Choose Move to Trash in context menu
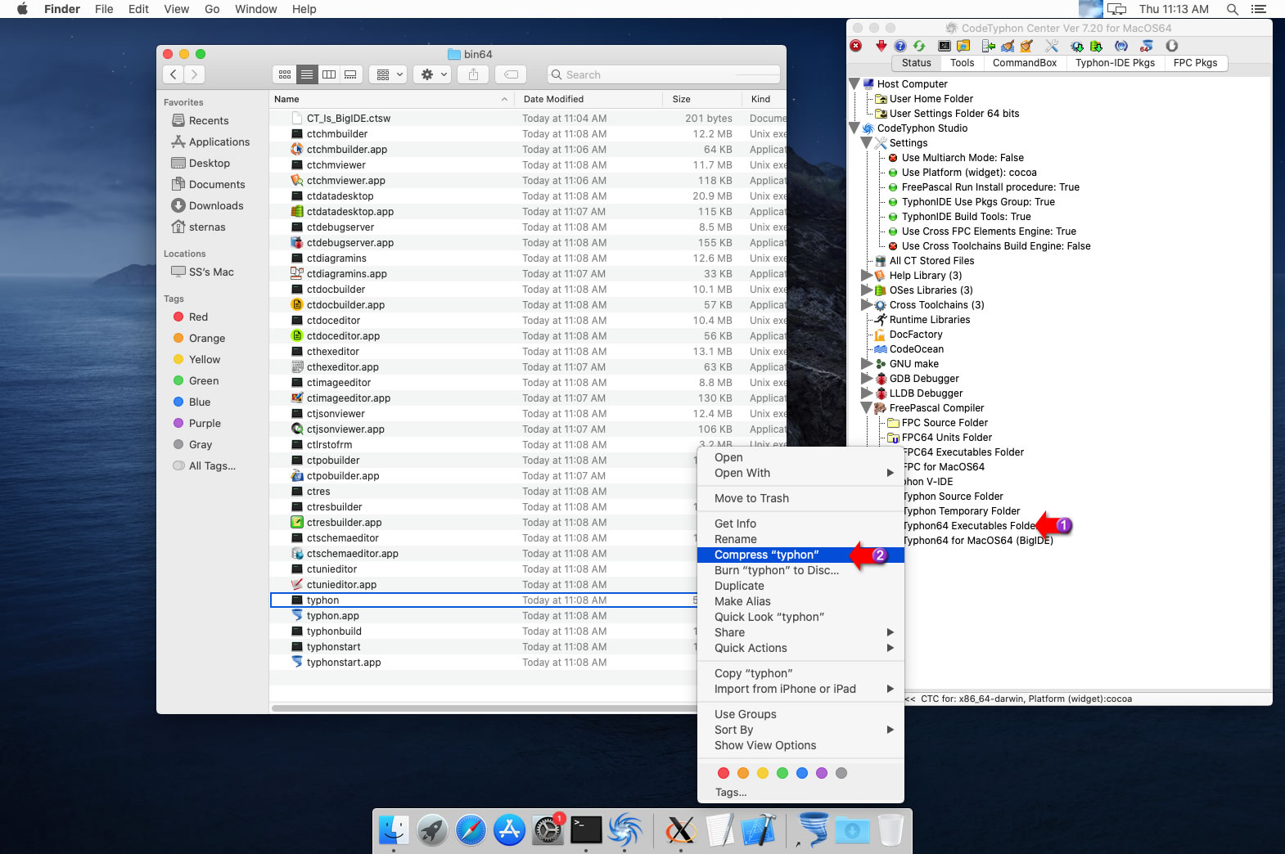 (x=800, y=498)
